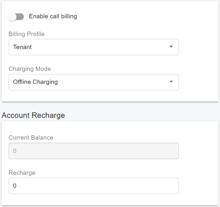Select the "Tenant" value text
Screen dimensions: 220x207
(x=23, y=47)
